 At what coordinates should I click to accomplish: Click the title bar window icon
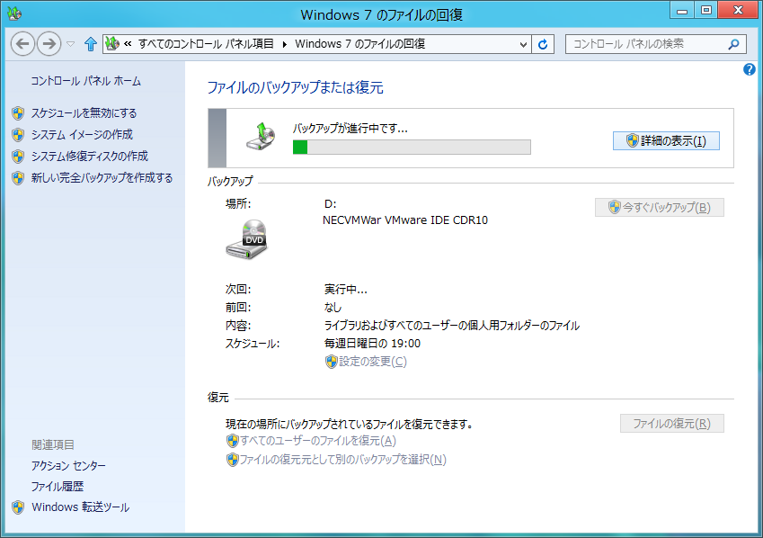(14, 13)
